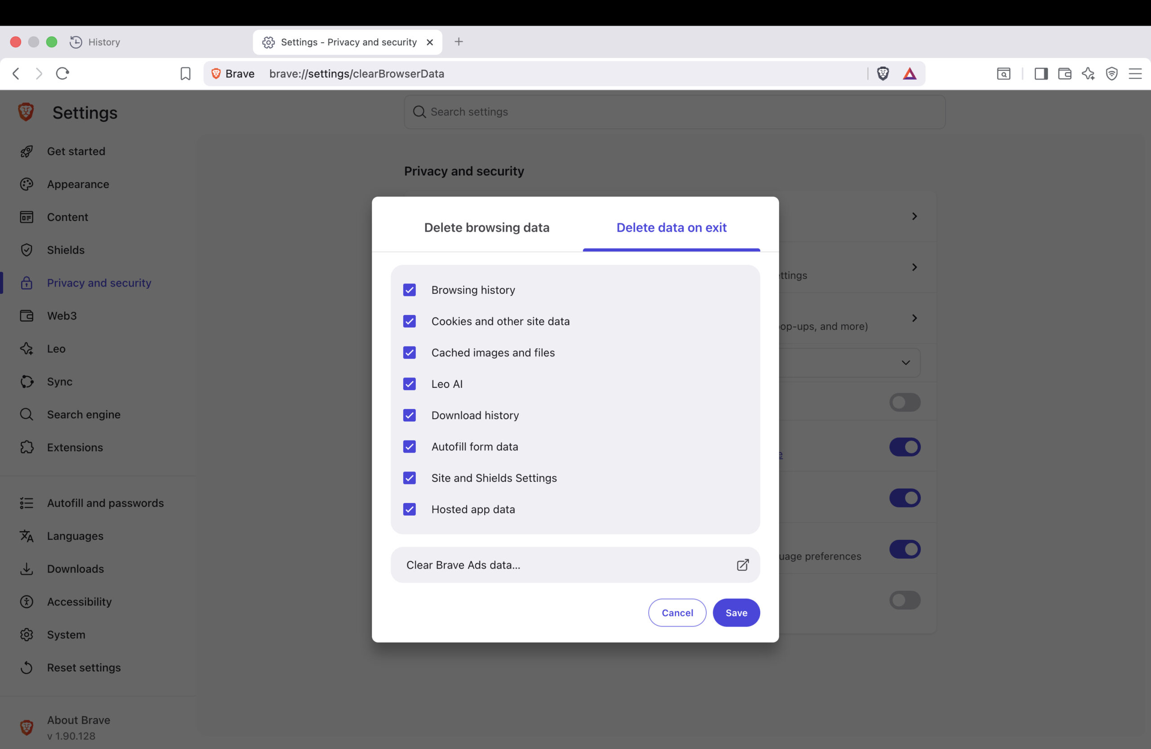The height and width of the screenshot is (749, 1151).
Task: Go back to the previous page
Action: [x=16, y=73]
